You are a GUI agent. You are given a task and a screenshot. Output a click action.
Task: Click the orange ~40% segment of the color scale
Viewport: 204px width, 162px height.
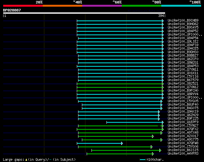[62, 6]
